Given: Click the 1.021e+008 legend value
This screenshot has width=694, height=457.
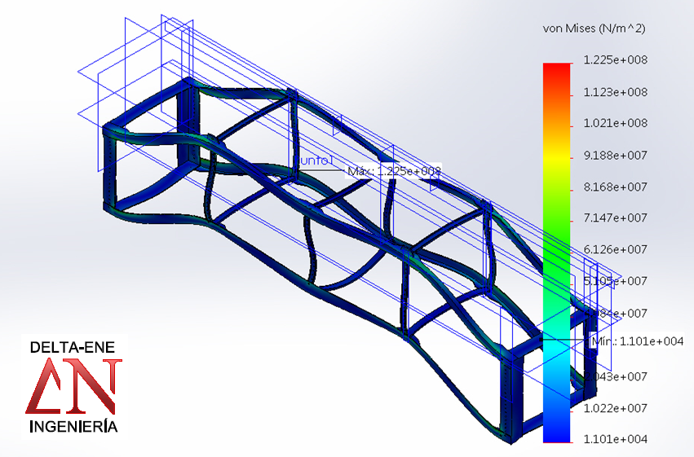Looking at the screenshot, I should [x=615, y=123].
